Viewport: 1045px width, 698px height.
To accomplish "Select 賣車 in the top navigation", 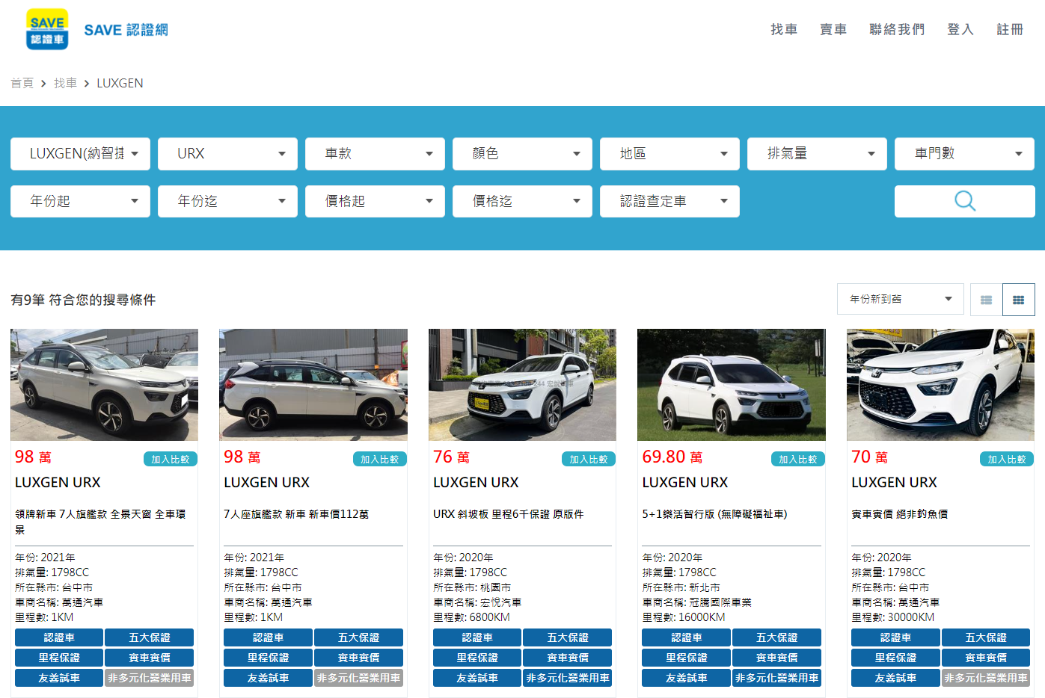I will (x=833, y=30).
